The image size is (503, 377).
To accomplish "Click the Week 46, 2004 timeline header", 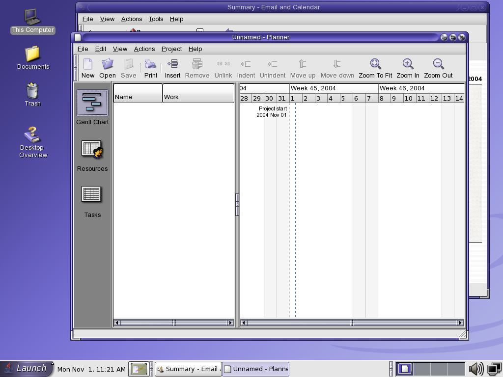I will [x=421, y=88].
